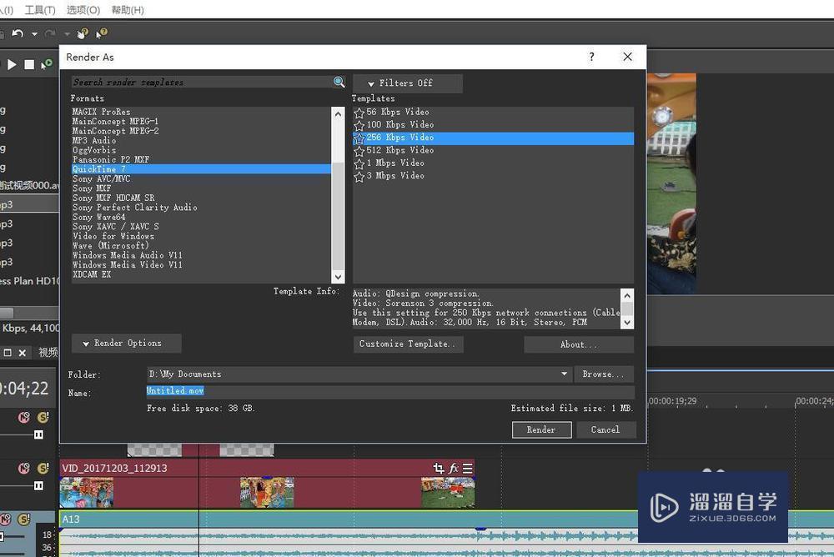Favorite the 512 Kbps Video template star
Screen dimensions: 834x557
(x=359, y=151)
